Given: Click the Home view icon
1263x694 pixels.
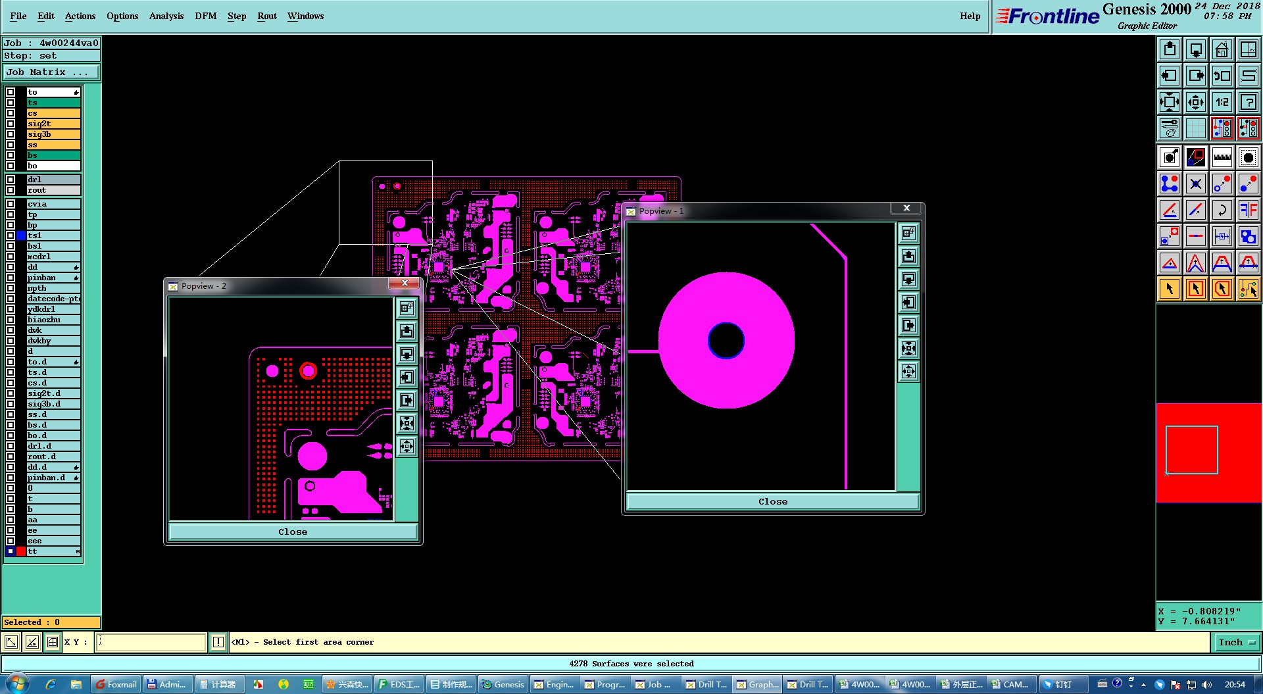Looking at the screenshot, I should pyautogui.click(x=1222, y=49).
